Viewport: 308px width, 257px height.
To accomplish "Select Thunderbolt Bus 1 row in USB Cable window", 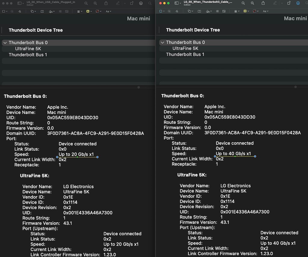I will (79, 55).
